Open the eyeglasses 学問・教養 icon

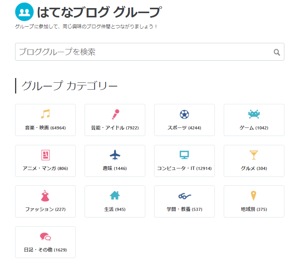184,196
